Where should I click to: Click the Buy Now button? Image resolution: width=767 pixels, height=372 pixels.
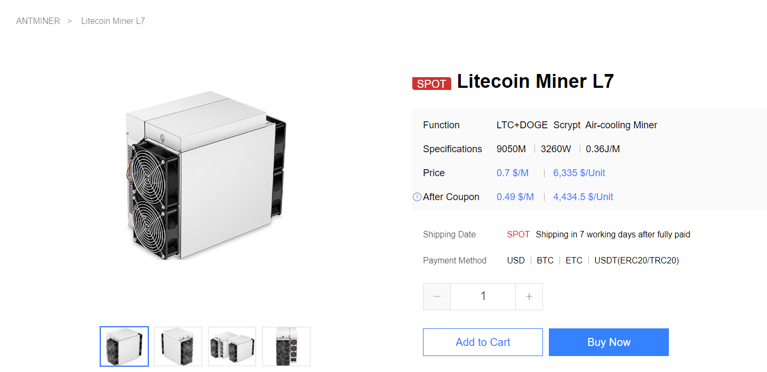click(609, 342)
